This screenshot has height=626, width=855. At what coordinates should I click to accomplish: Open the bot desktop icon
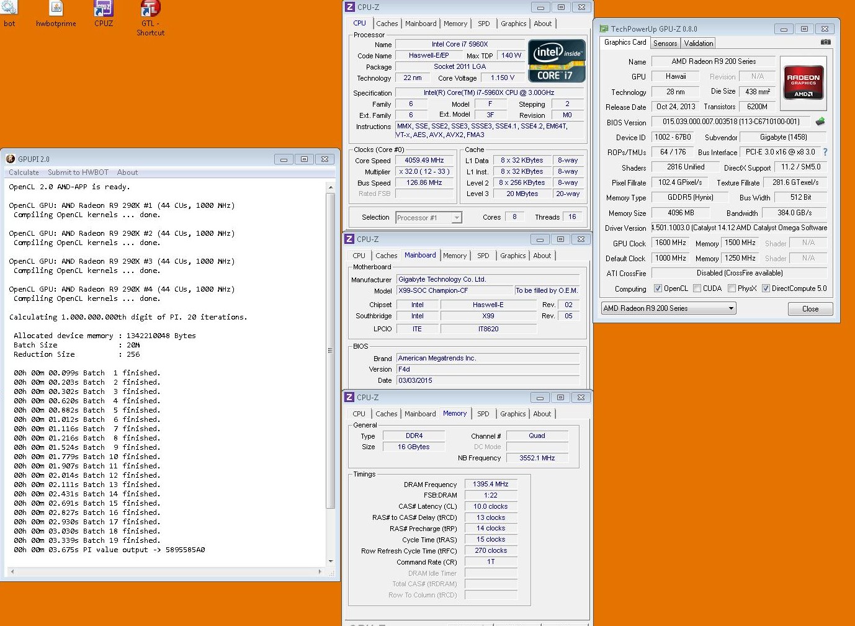[9, 14]
